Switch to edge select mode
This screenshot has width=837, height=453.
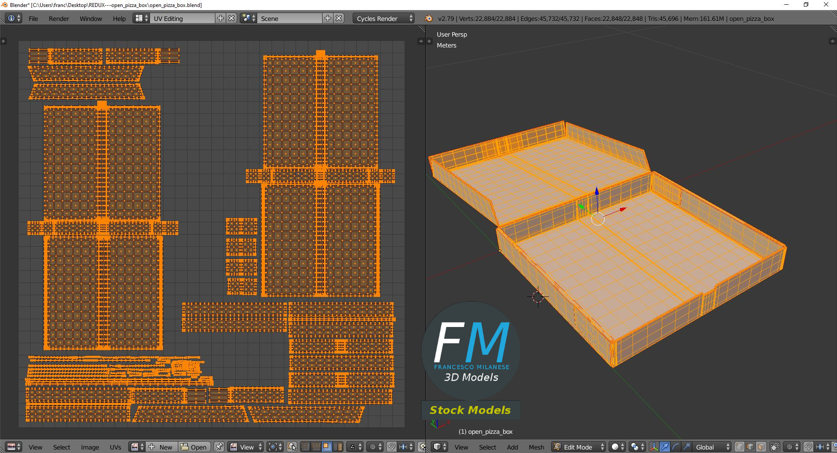(750, 447)
